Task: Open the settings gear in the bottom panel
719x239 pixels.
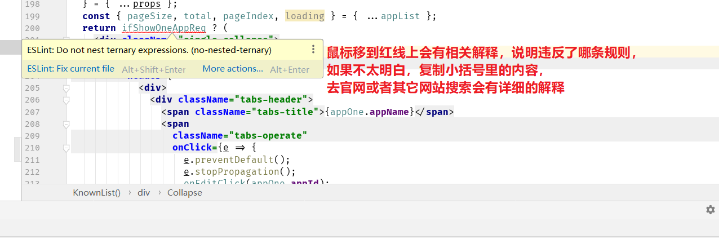Action: click(710, 210)
